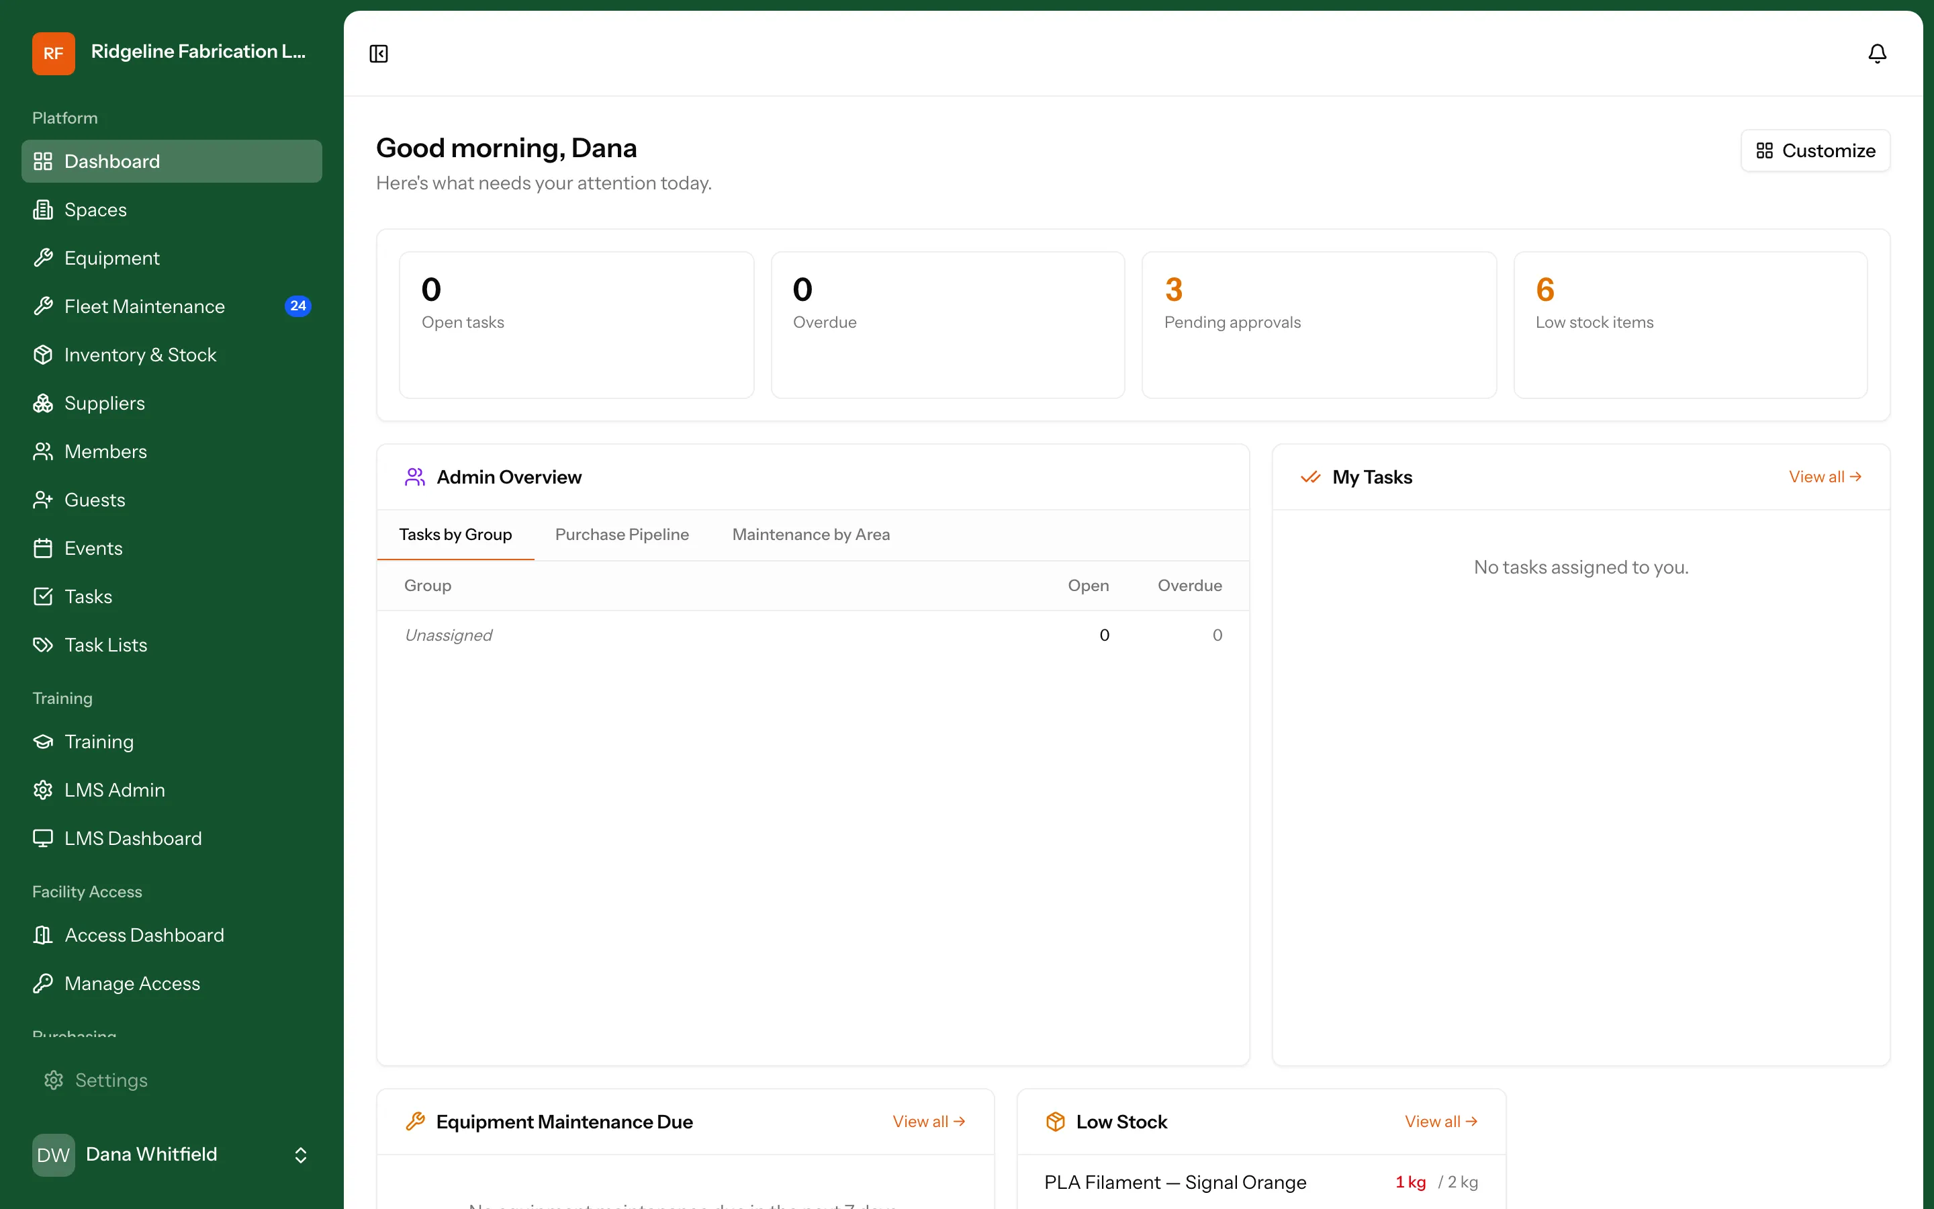Click the Open column header
Image resolution: width=1934 pixels, height=1209 pixels.
pyautogui.click(x=1088, y=585)
